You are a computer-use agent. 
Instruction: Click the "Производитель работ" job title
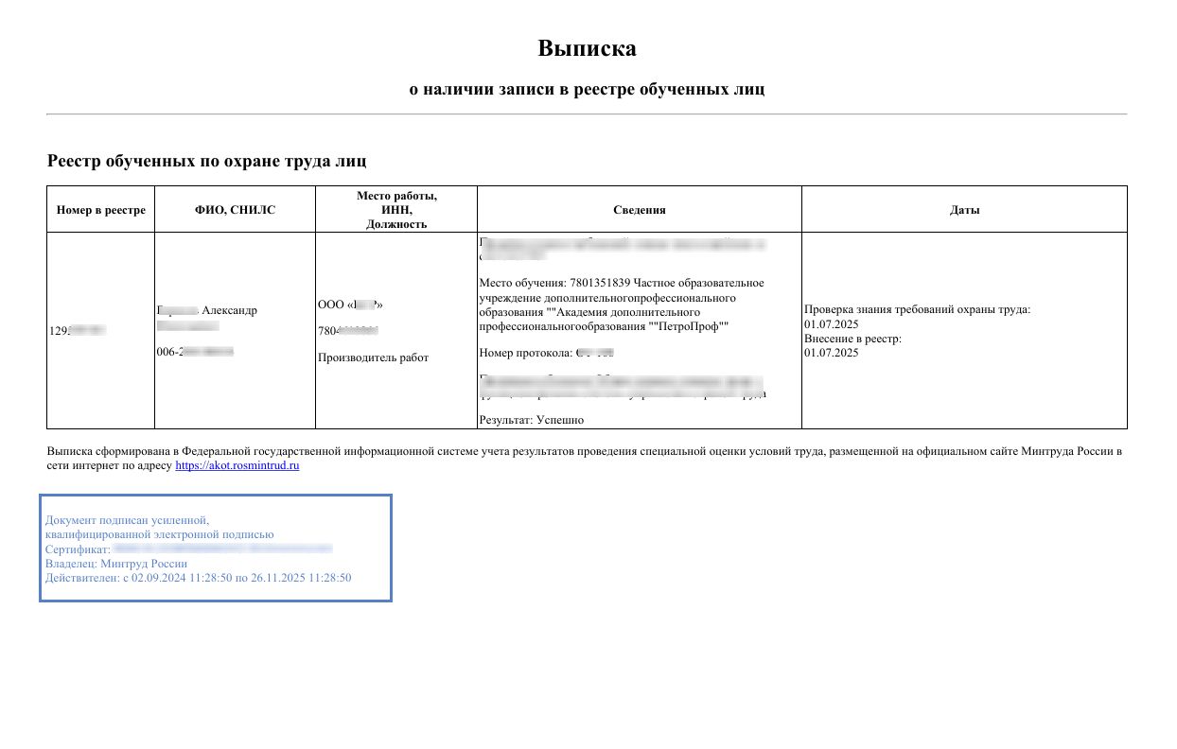(x=373, y=357)
